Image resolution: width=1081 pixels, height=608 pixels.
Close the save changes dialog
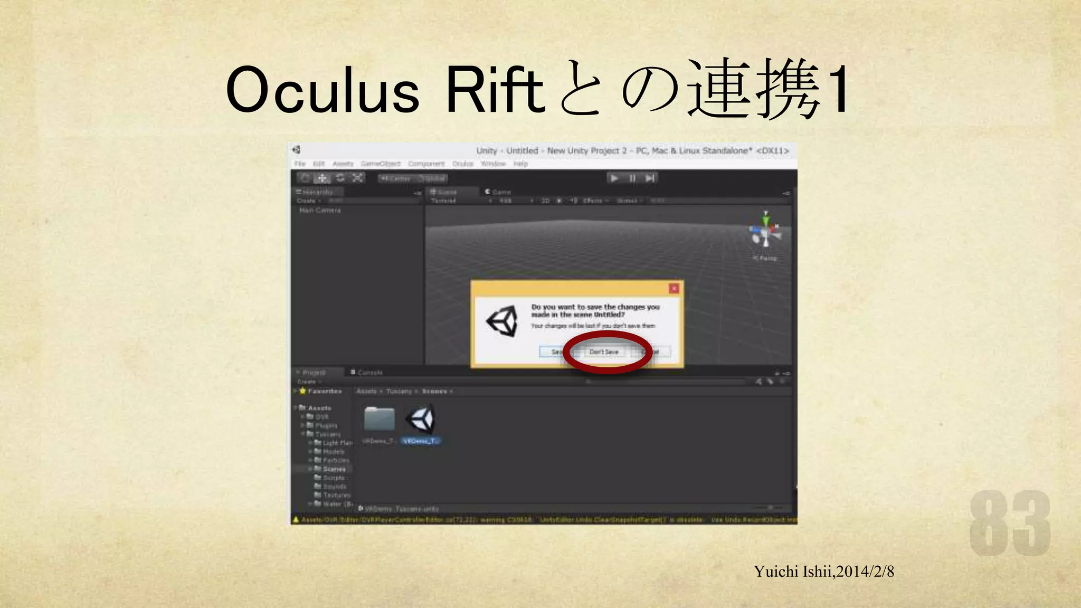click(x=674, y=289)
